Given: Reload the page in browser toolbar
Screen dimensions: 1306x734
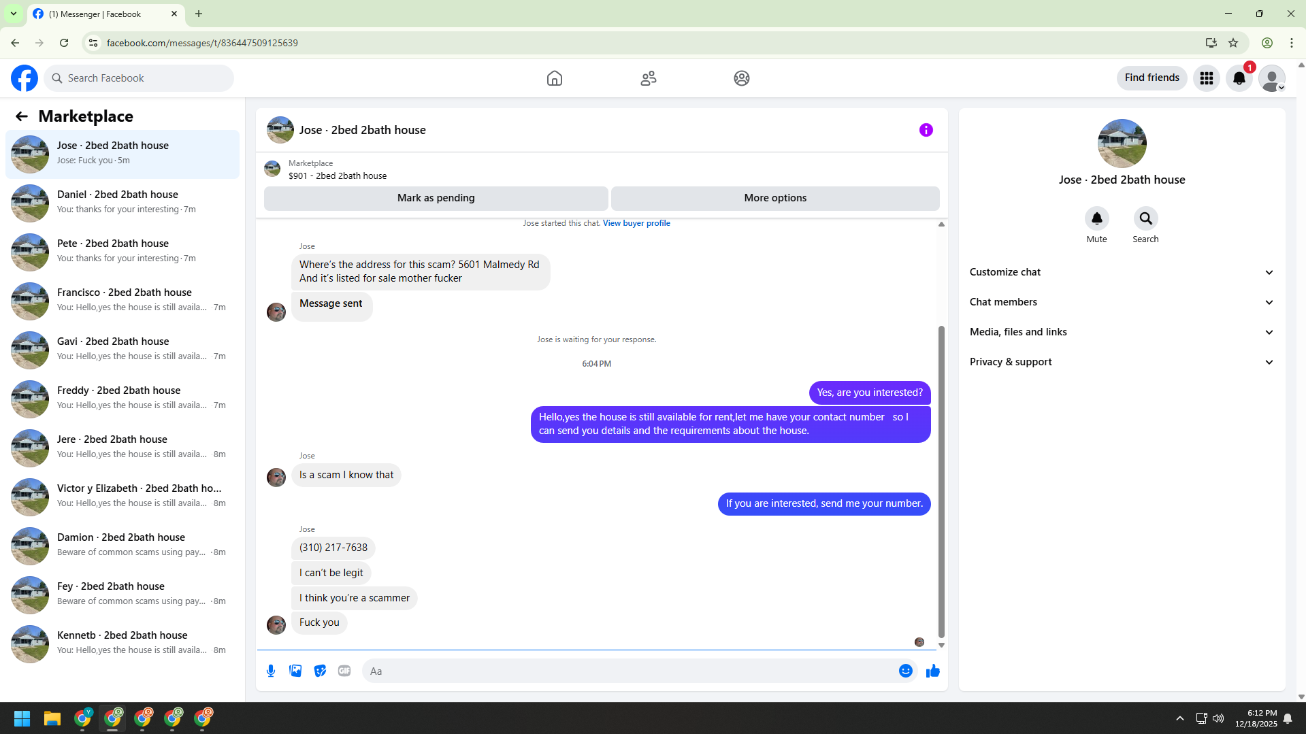Looking at the screenshot, I should click(64, 43).
